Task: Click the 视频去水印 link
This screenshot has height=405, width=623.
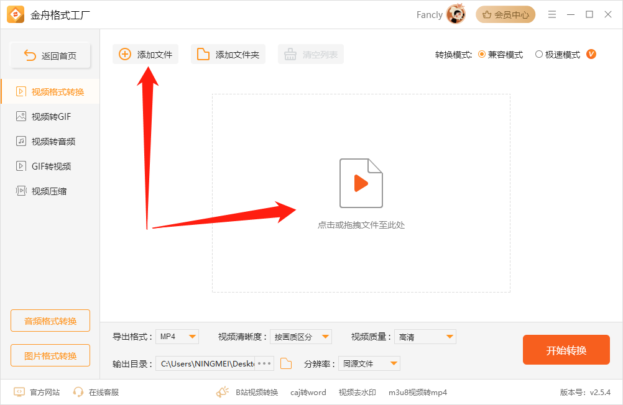Action: (x=357, y=393)
